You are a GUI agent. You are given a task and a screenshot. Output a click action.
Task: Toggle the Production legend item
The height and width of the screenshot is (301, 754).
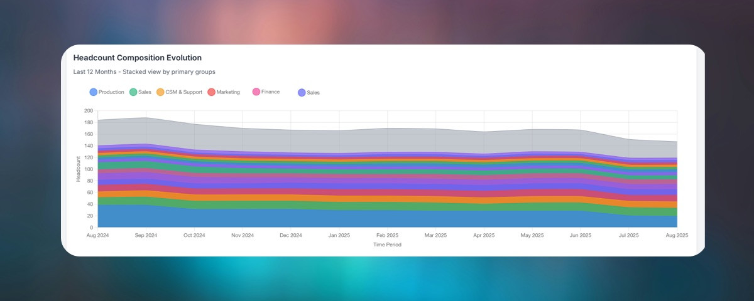pyautogui.click(x=107, y=92)
